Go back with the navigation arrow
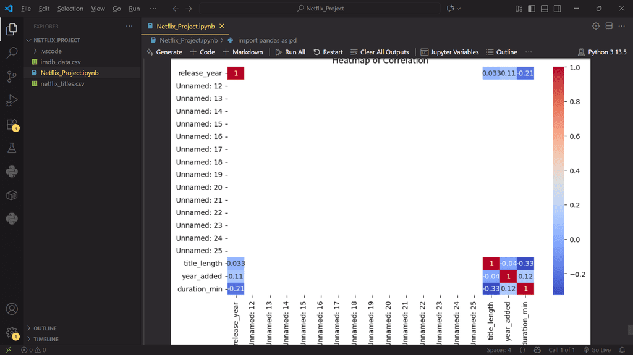Viewport: 633px width, 355px height. click(176, 9)
